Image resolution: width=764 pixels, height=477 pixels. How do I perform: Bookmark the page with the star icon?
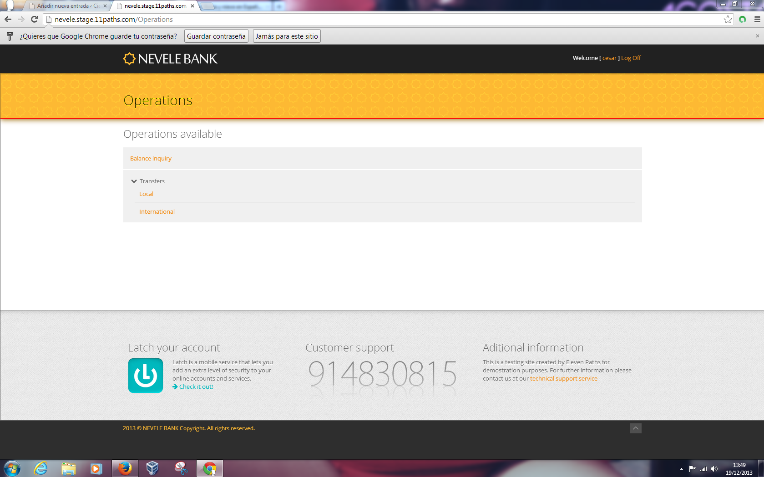(x=728, y=20)
